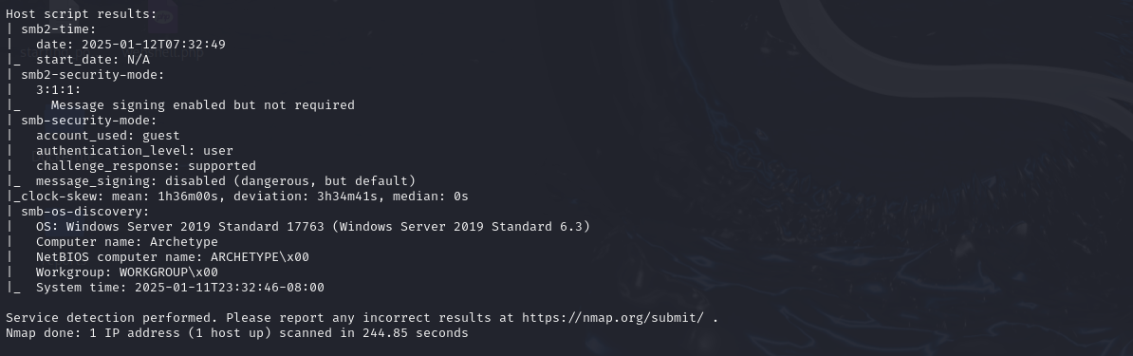
Task: Click the challenge_response supported line
Action: 146,166
